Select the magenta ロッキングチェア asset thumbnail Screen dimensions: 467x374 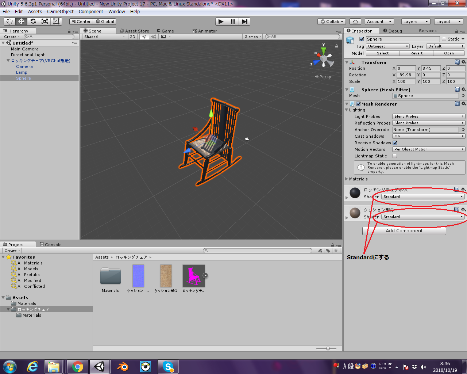(193, 275)
